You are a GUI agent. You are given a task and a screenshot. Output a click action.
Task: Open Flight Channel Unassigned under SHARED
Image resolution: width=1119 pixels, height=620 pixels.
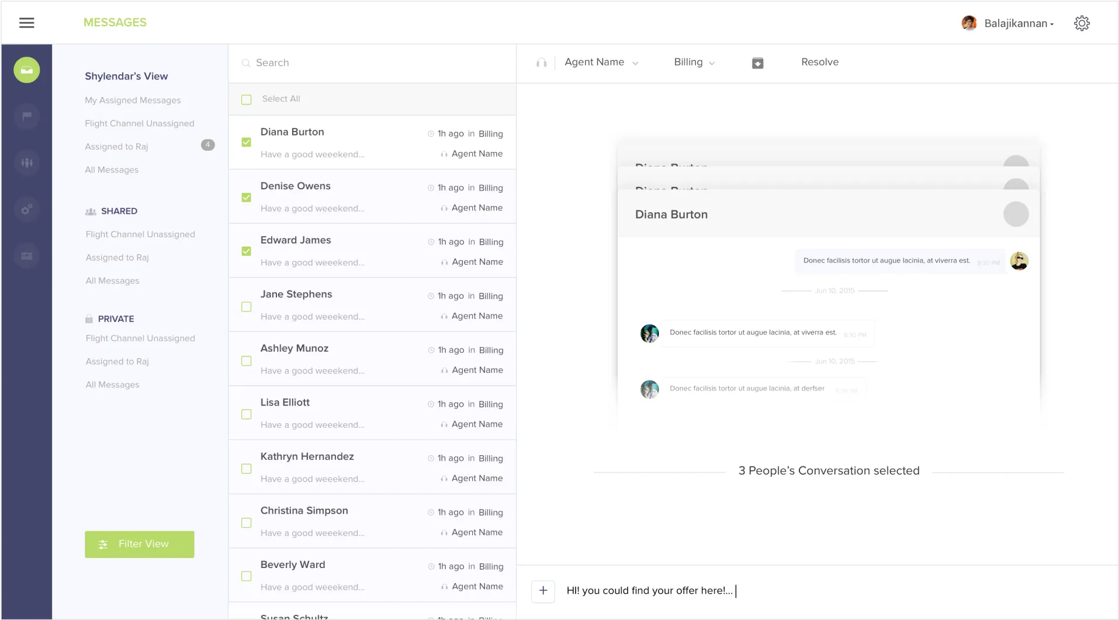click(140, 234)
